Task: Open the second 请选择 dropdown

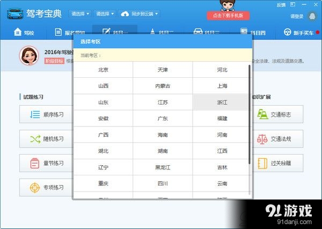Action: [105, 14]
